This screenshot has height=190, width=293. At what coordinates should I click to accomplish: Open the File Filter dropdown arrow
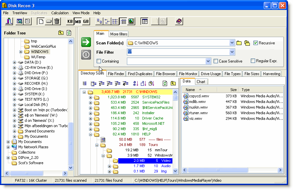tap(232, 52)
